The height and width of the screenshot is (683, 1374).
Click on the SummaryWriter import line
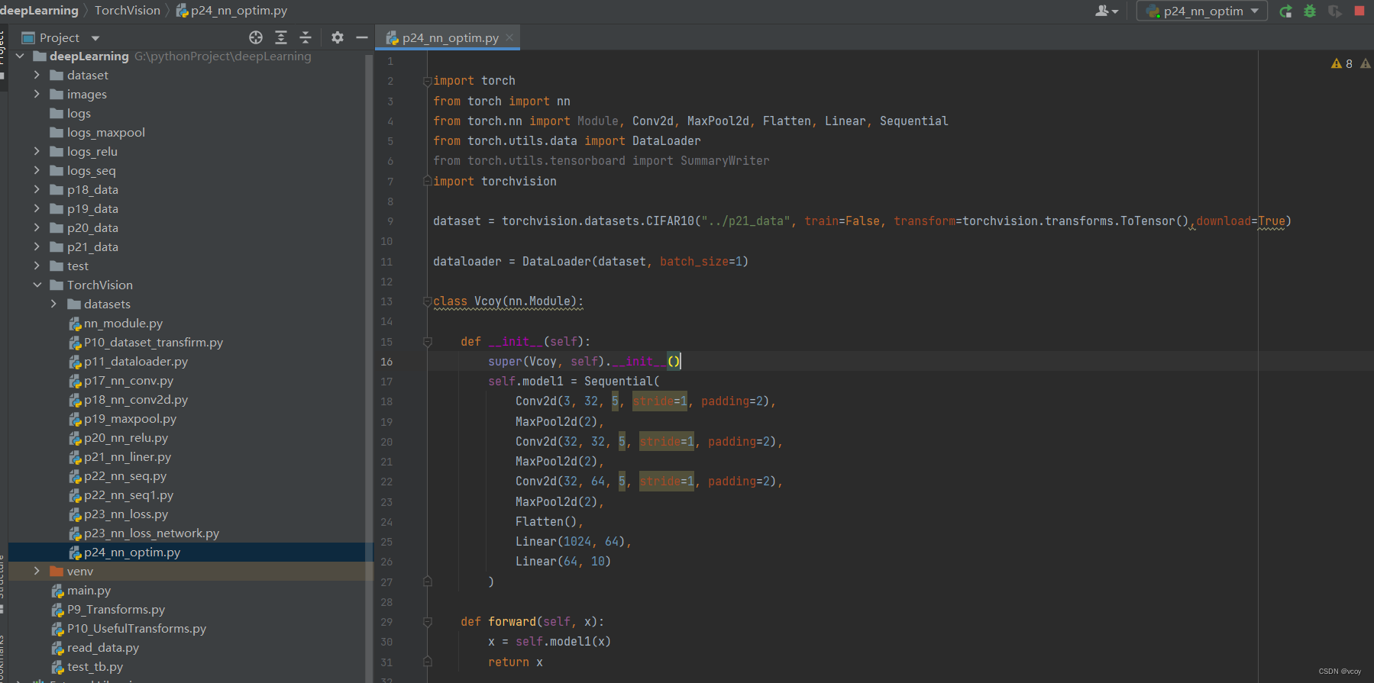click(x=601, y=161)
